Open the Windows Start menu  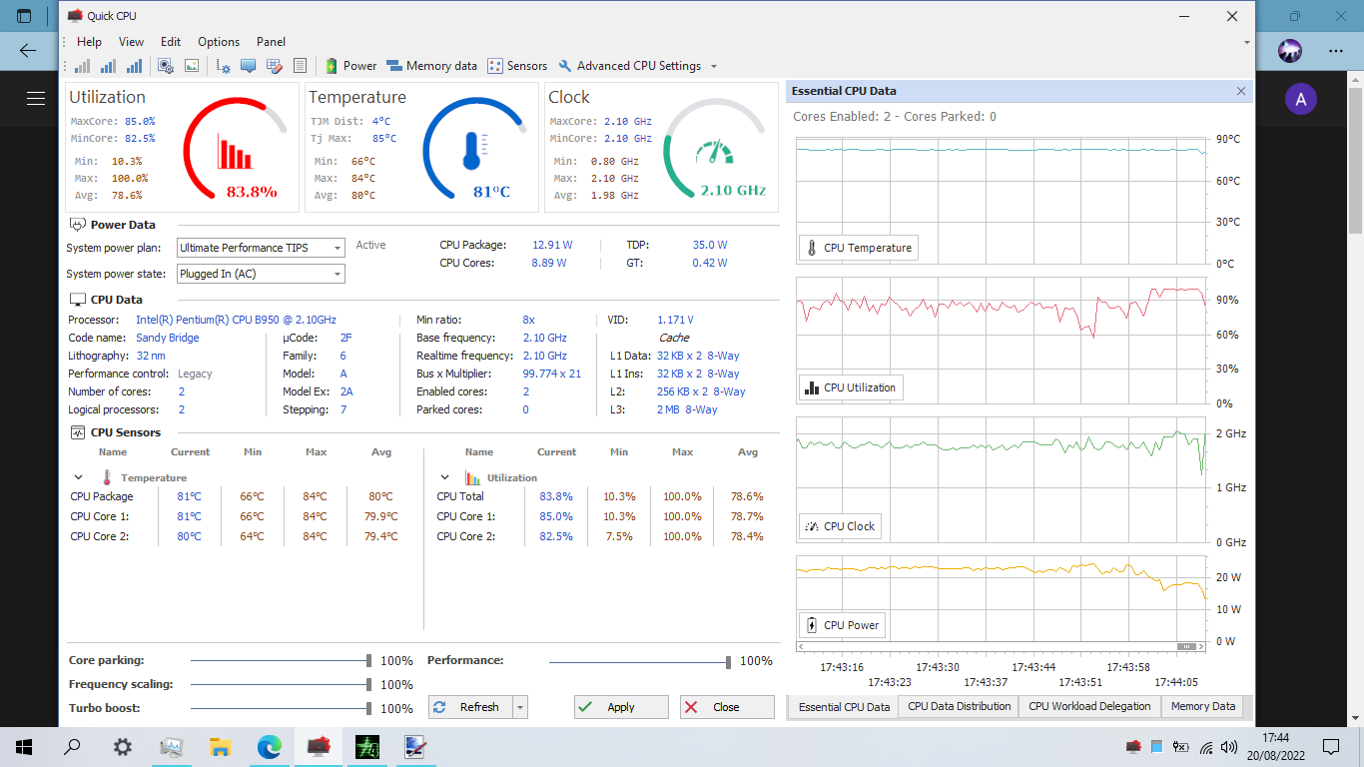pos(24,746)
